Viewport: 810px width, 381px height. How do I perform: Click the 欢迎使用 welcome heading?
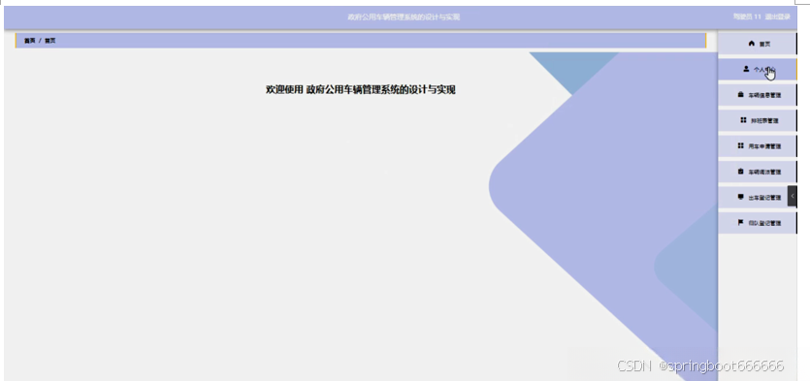point(361,90)
